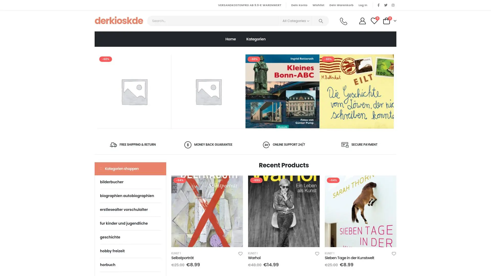Toggle wishlist heart for Sieben Tage in der Kunstwelt
491x276 pixels.
(x=394, y=254)
